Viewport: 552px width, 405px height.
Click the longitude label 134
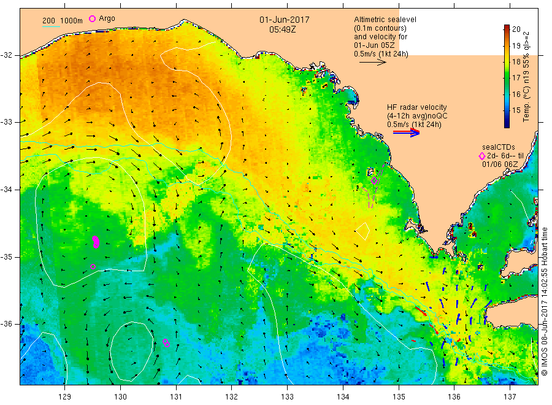(x=343, y=397)
